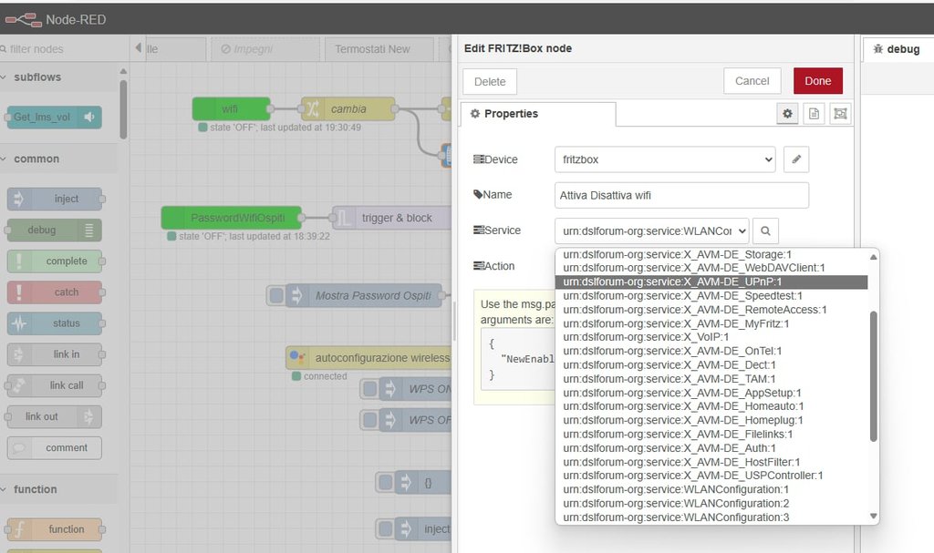Click the catch node exclamation icon
This screenshot has width=934, height=553.
point(18,292)
